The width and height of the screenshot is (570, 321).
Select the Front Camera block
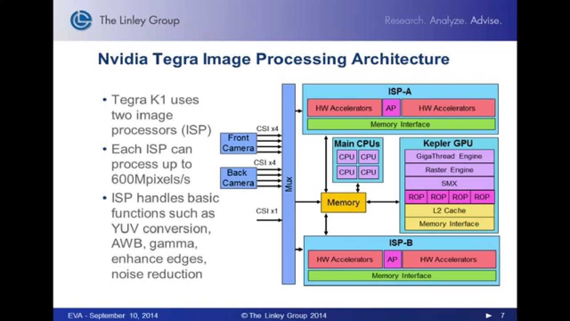pos(238,143)
